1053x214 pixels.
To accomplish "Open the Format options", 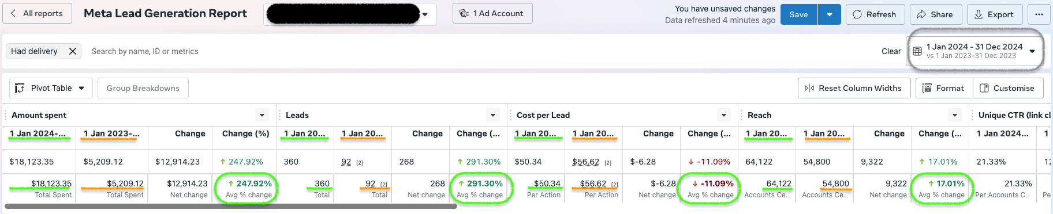I will point(944,88).
